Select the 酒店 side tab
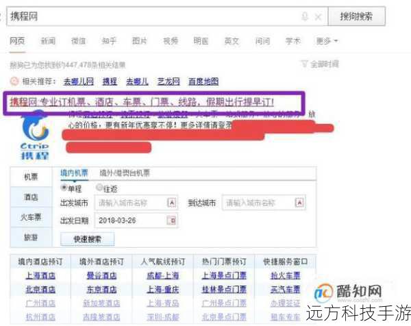Image resolution: width=411 pixels, height=326 pixels. tap(31, 197)
